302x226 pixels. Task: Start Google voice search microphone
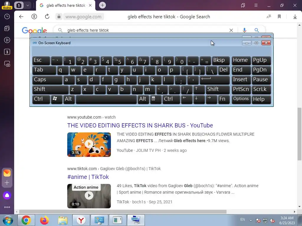coord(244,30)
